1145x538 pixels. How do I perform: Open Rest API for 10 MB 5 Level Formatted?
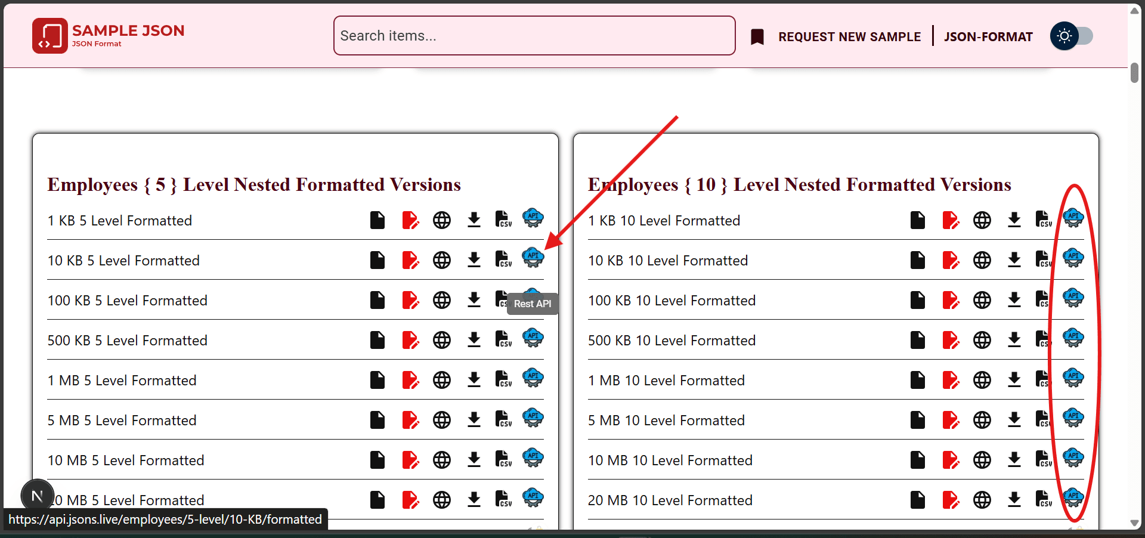533,457
